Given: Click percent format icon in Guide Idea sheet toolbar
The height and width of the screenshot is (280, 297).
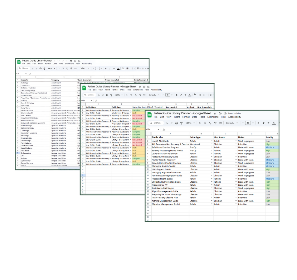Looking at the screenshot, I should pos(205,123).
